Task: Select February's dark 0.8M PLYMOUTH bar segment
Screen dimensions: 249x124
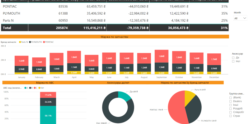Action: point(39,69)
